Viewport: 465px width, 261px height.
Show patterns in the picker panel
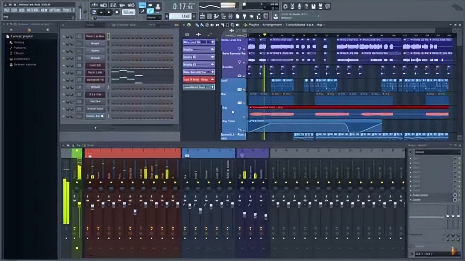point(187,34)
